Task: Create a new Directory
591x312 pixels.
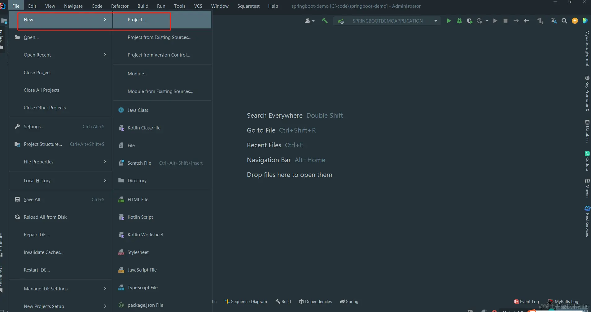Action: [162, 181]
